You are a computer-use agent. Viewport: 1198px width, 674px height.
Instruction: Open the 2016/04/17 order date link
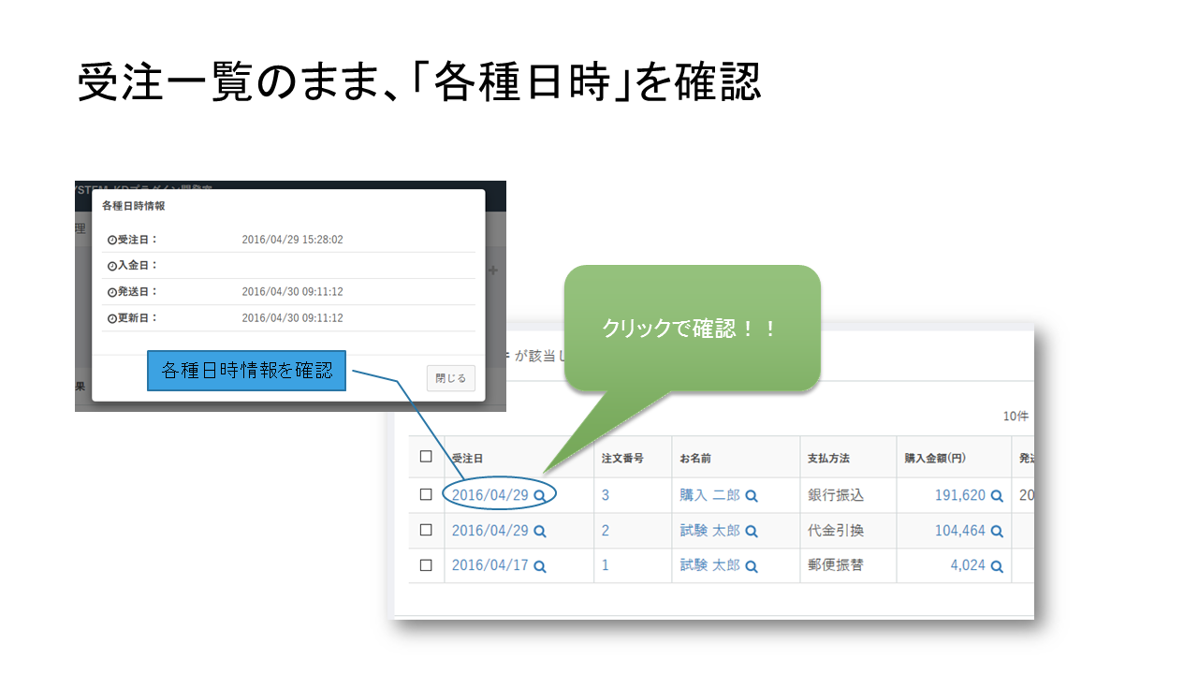(x=490, y=565)
